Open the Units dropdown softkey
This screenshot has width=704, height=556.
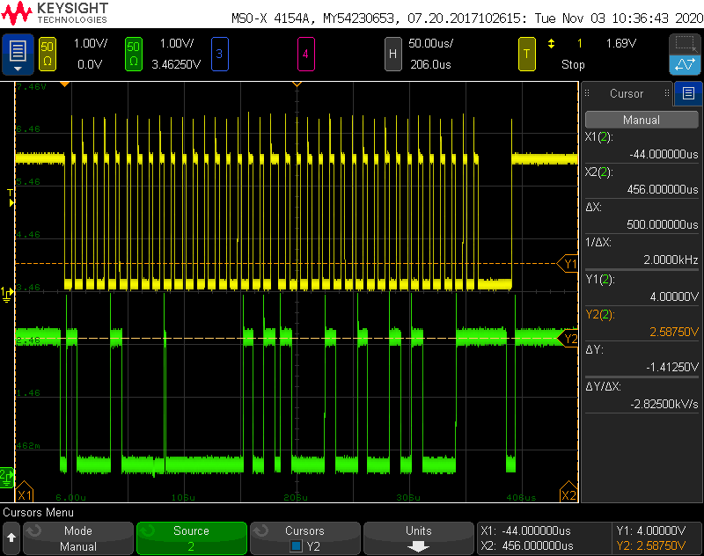pyautogui.click(x=419, y=538)
